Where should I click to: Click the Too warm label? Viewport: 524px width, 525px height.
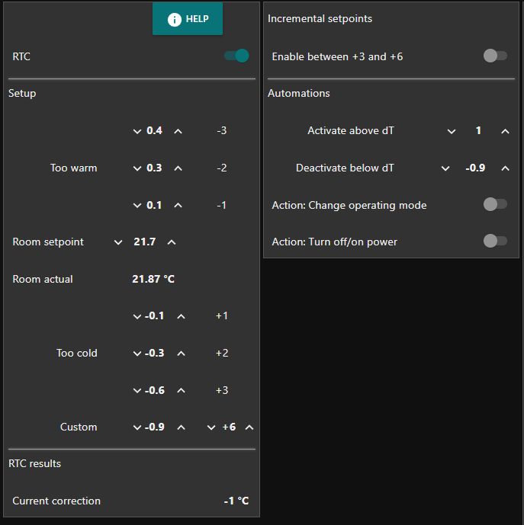74,168
